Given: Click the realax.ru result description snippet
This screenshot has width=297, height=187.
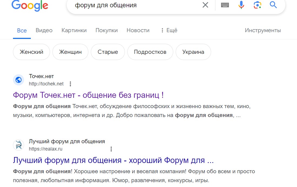Looking at the screenshot, I should pyautogui.click(x=134, y=176).
